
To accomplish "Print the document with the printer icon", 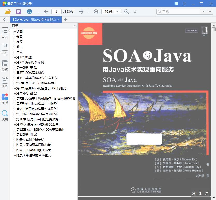I will point(29,12).
